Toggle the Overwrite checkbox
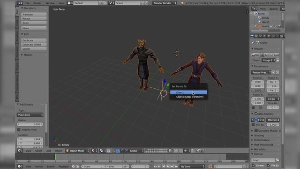This screenshot has width=300, height=169. click(253, 165)
